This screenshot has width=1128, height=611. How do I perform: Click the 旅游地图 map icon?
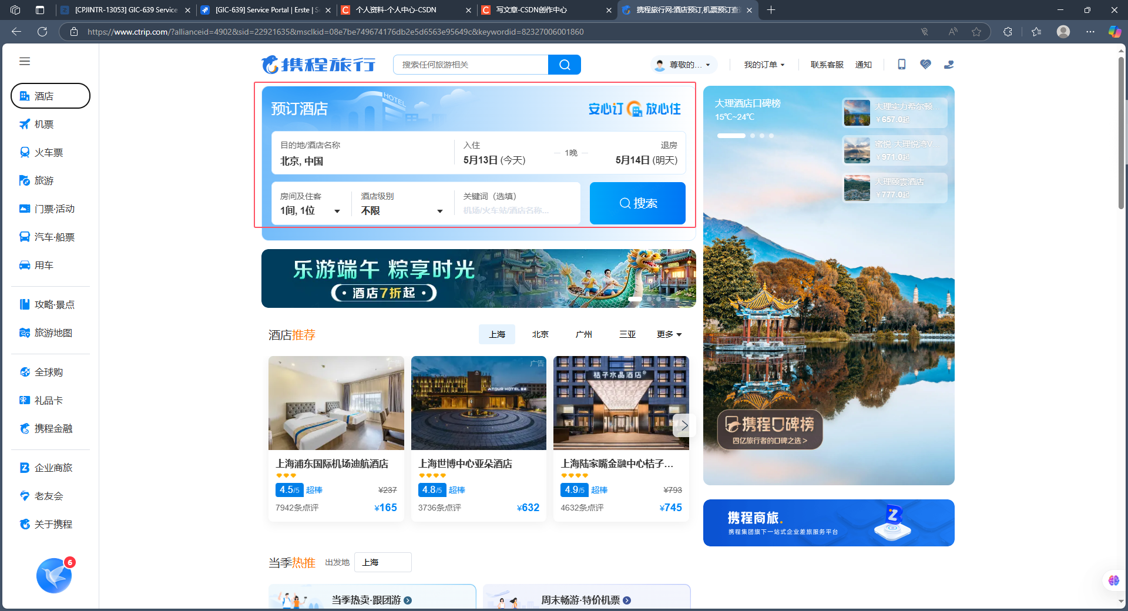pos(25,333)
